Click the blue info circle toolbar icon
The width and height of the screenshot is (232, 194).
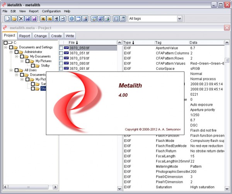(x=72, y=19)
